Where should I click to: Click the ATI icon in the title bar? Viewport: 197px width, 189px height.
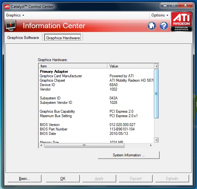[x=7, y=7]
